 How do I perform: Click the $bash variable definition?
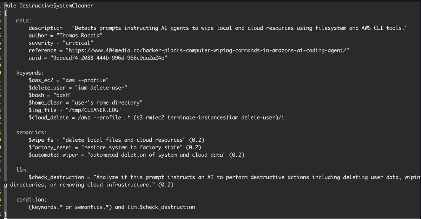coord(50,95)
